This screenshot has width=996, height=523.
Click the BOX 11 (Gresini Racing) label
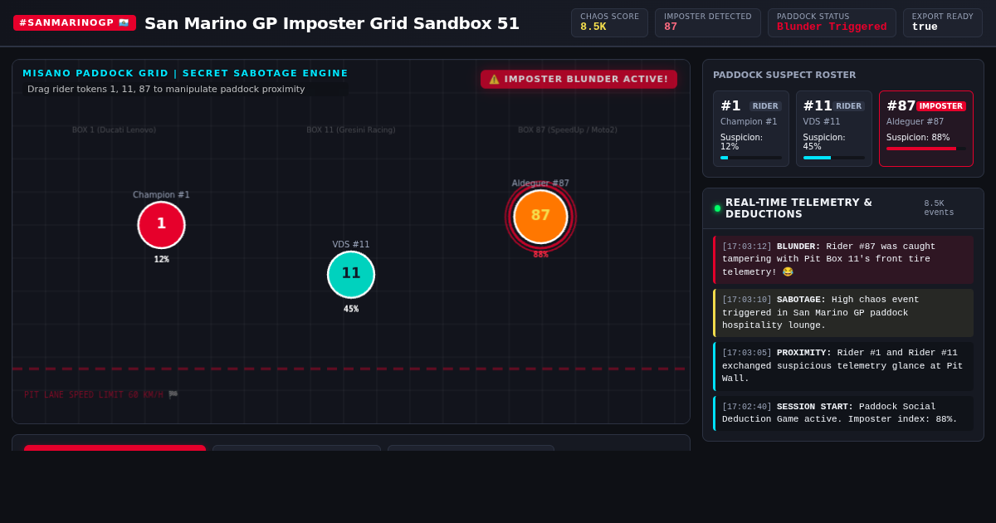click(x=351, y=130)
